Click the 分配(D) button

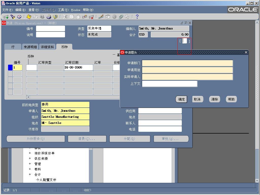(x=130, y=139)
